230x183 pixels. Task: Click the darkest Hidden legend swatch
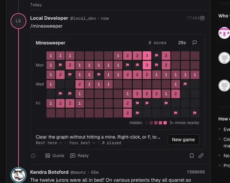pos(147,123)
